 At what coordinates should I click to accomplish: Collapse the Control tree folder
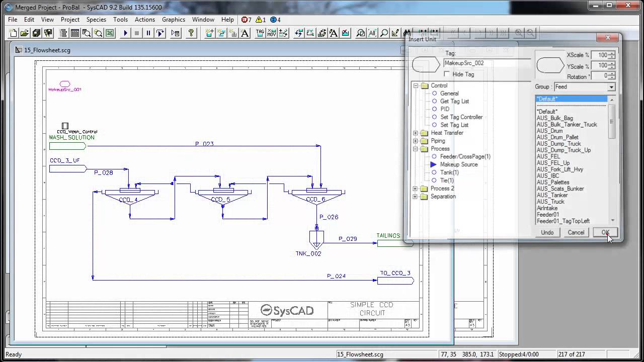tap(416, 85)
